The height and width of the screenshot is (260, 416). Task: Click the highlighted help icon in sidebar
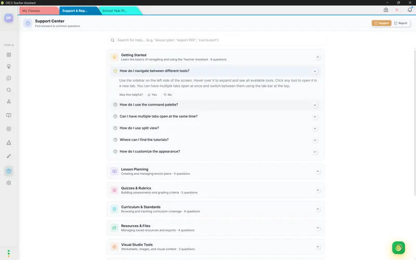coord(9,171)
